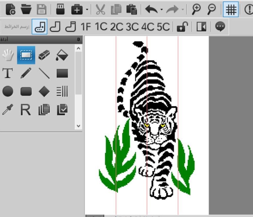Image resolution: width=253 pixels, height=217 pixels.
Task: Select the Eyedropper color picker tool
Action: pos(8,110)
